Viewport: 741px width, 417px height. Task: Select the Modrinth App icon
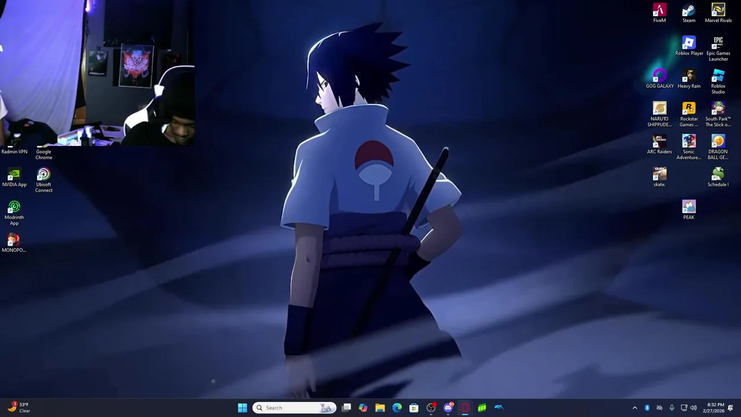tap(14, 213)
